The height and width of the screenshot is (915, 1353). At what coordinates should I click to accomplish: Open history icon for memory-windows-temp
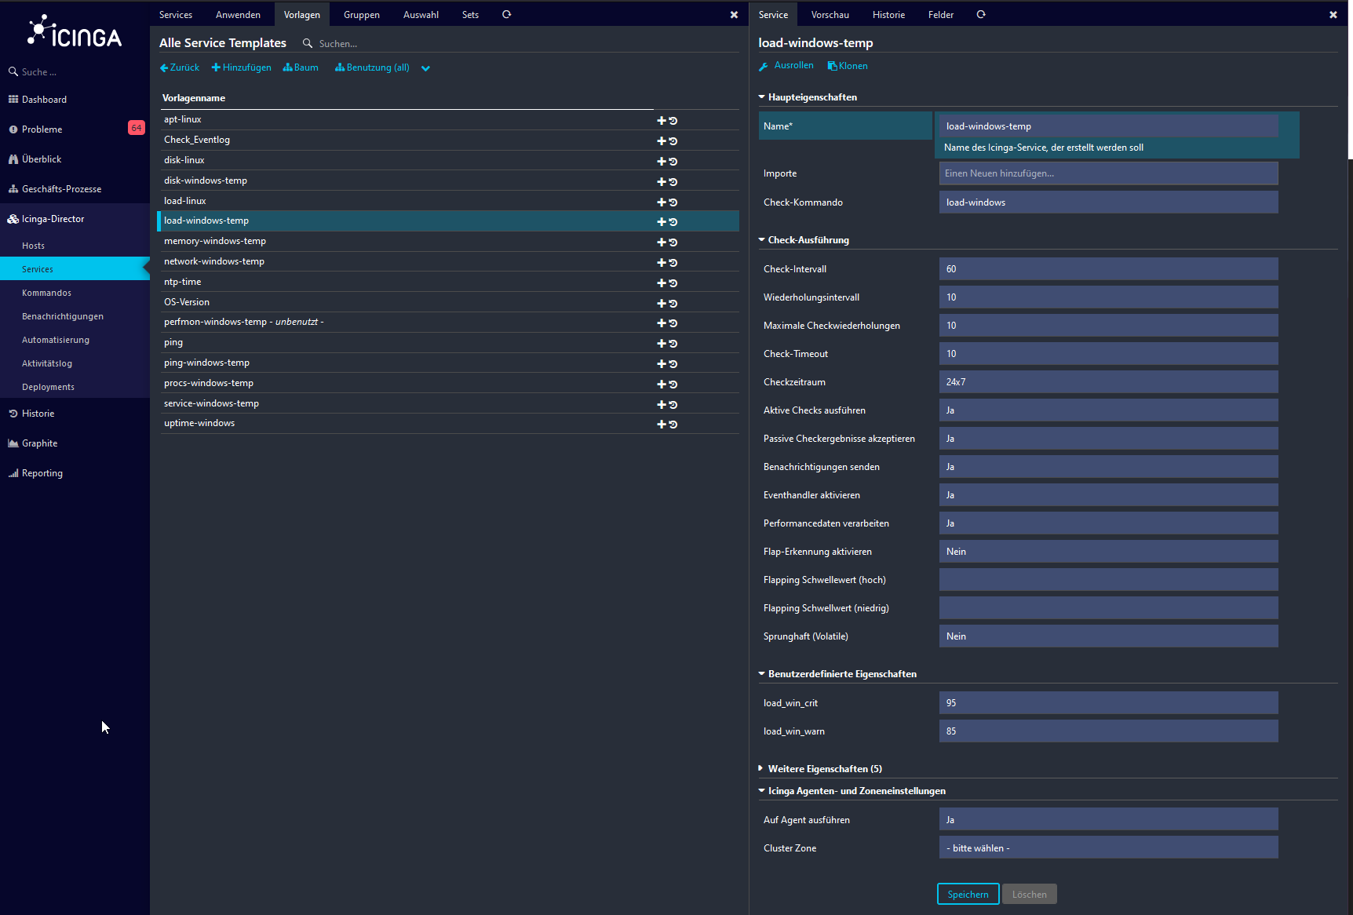point(673,242)
